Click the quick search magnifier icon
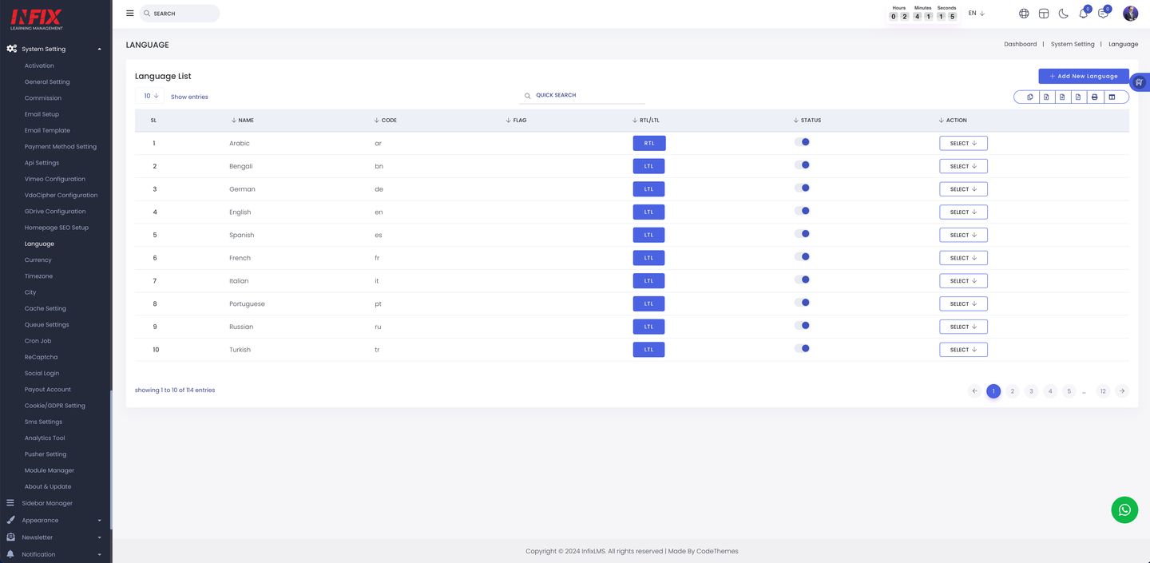 pos(528,96)
